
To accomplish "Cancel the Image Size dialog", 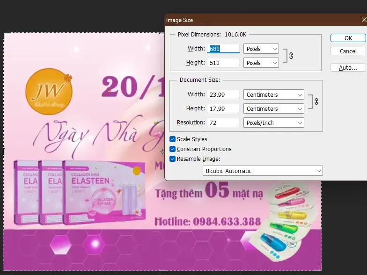I will click(348, 51).
